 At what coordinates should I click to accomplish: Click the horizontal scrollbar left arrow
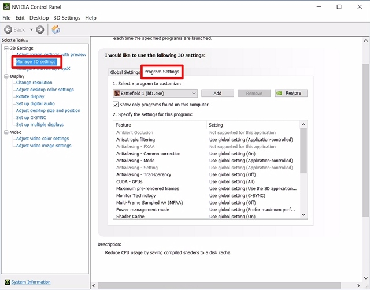tap(94, 285)
